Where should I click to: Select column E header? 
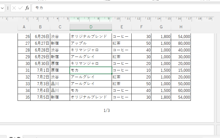point(122,27)
